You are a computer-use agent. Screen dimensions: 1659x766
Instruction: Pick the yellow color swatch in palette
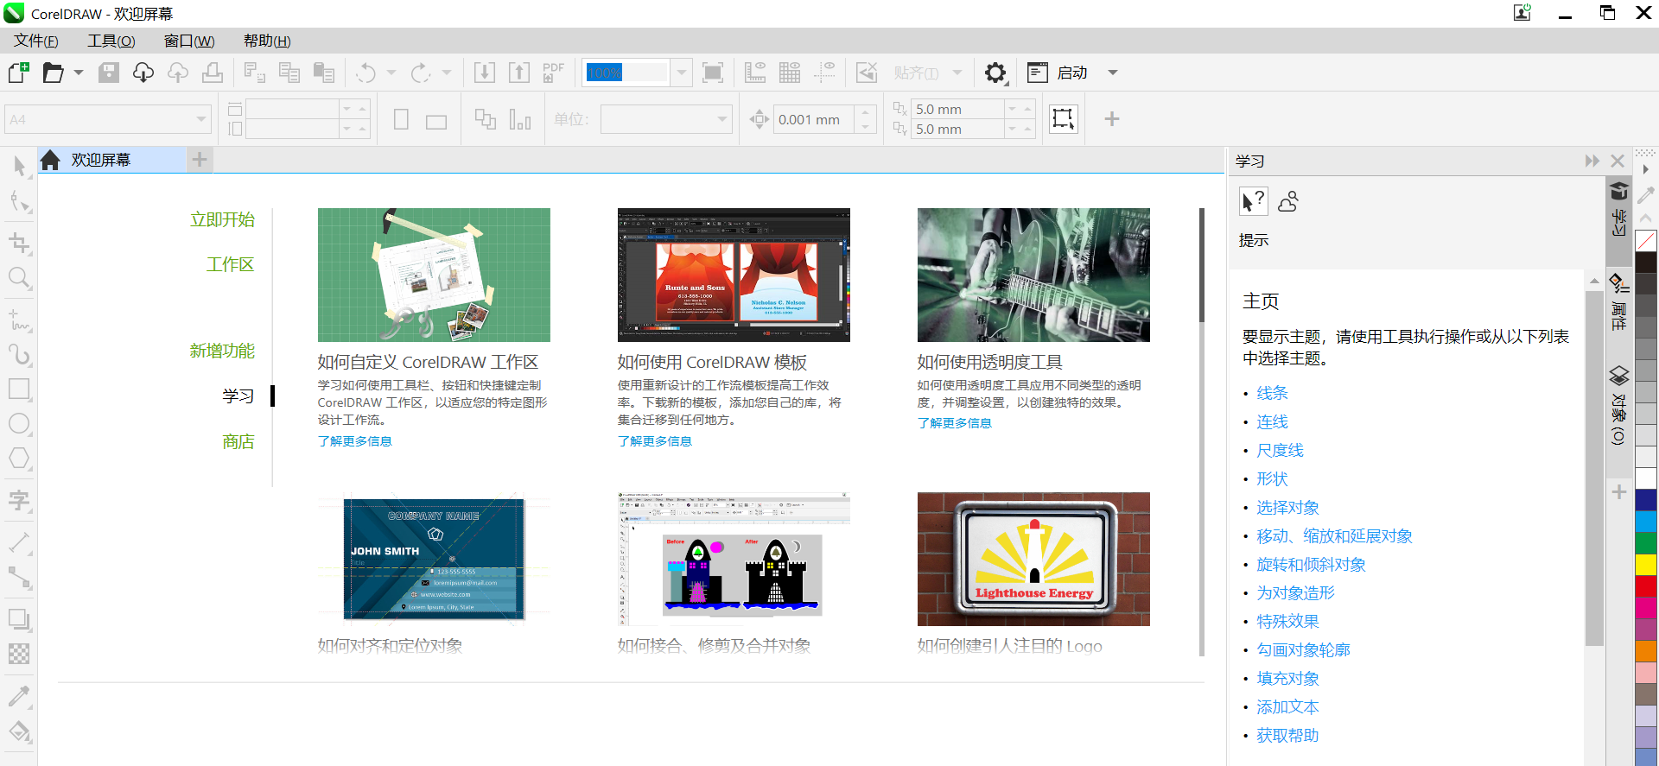(x=1646, y=564)
